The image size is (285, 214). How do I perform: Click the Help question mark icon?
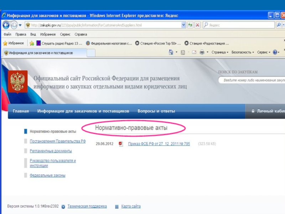coord(275,52)
